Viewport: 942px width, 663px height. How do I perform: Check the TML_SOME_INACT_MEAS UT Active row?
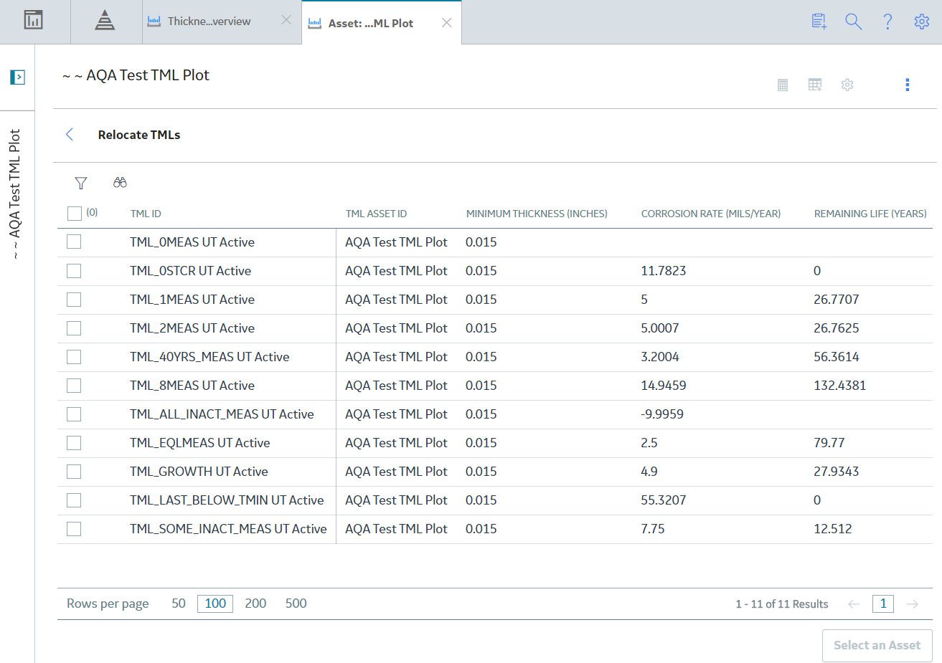pyautogui.click(x=74, y=529)
